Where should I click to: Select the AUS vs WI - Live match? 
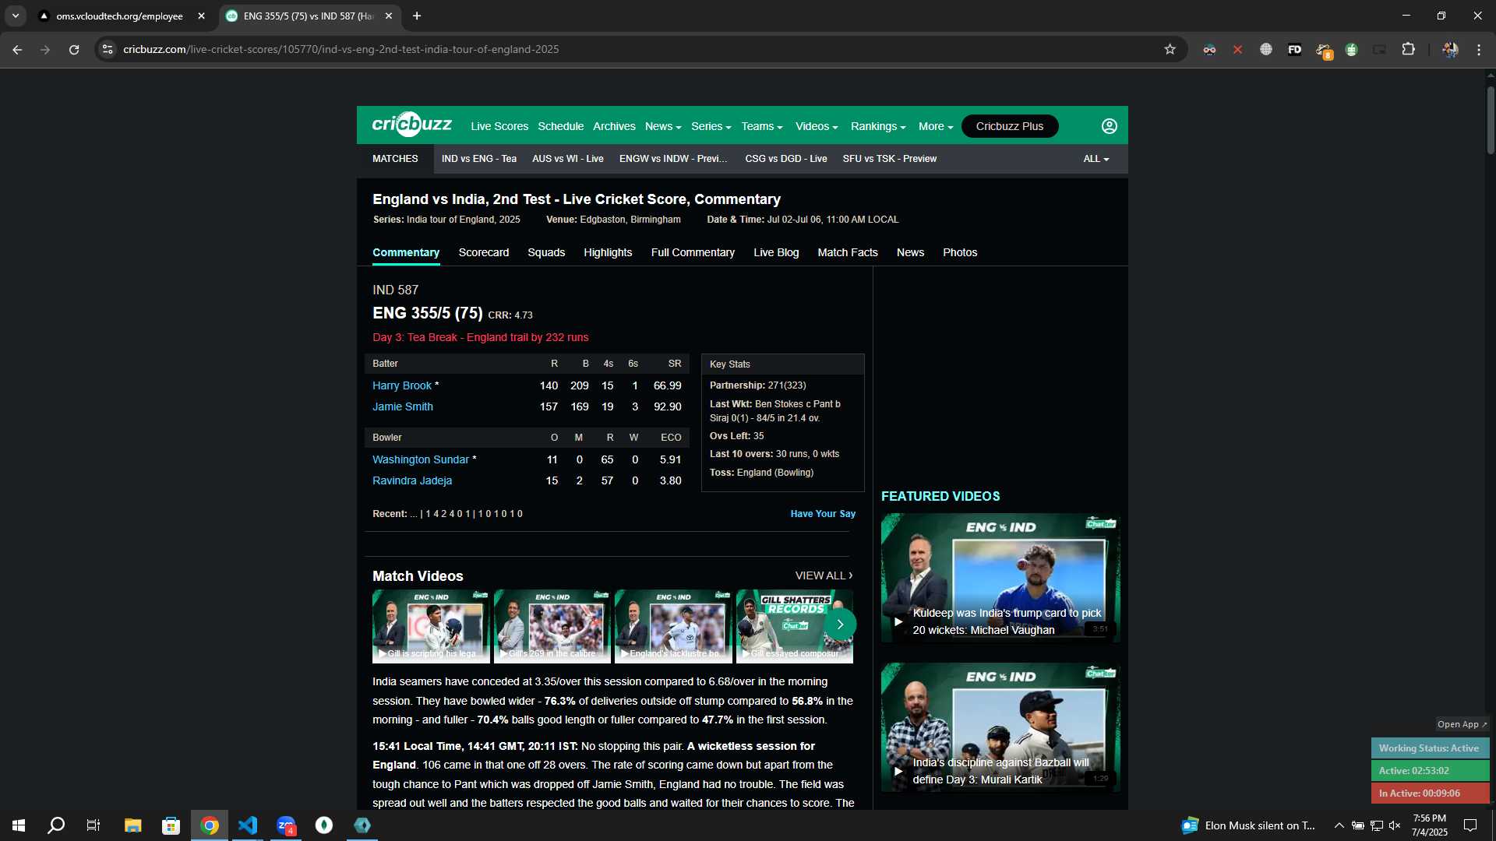[x=568, y=159]
